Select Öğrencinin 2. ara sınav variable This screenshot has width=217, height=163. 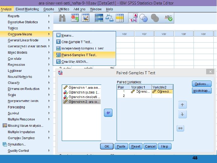click(x=82, y=102)
